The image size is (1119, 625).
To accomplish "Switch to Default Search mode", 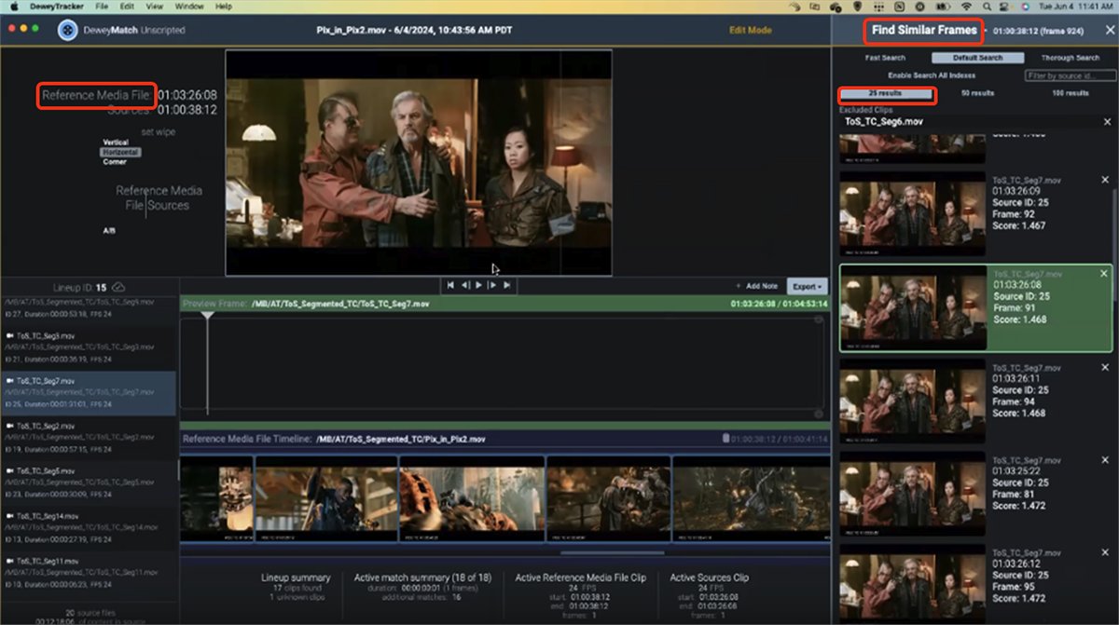I will coord(977,58).
